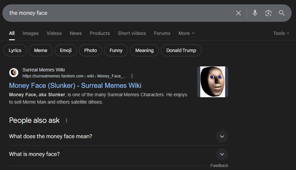Viewport: 296px width, 170px height.
Task: Select the Meaning filter chip
Action: 144,50
